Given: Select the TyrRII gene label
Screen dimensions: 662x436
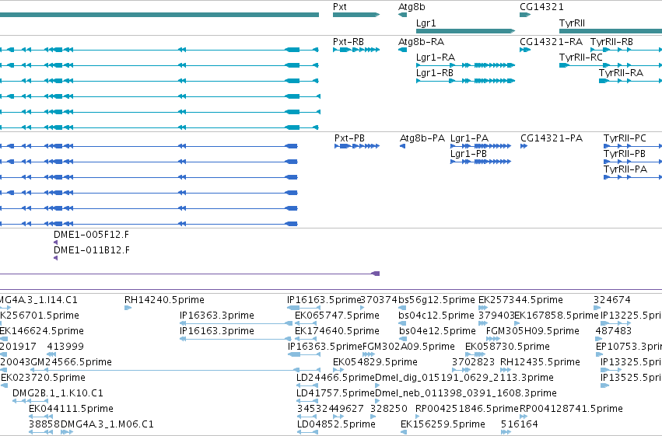Looking at the screenshot, I should [572, 23].
